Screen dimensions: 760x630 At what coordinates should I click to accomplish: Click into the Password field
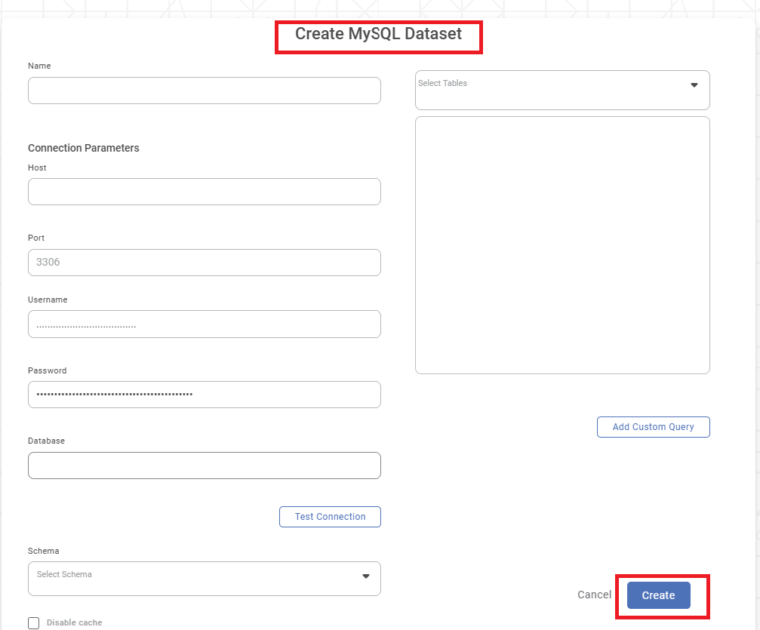pyautogui.click(x=204, y=395)
